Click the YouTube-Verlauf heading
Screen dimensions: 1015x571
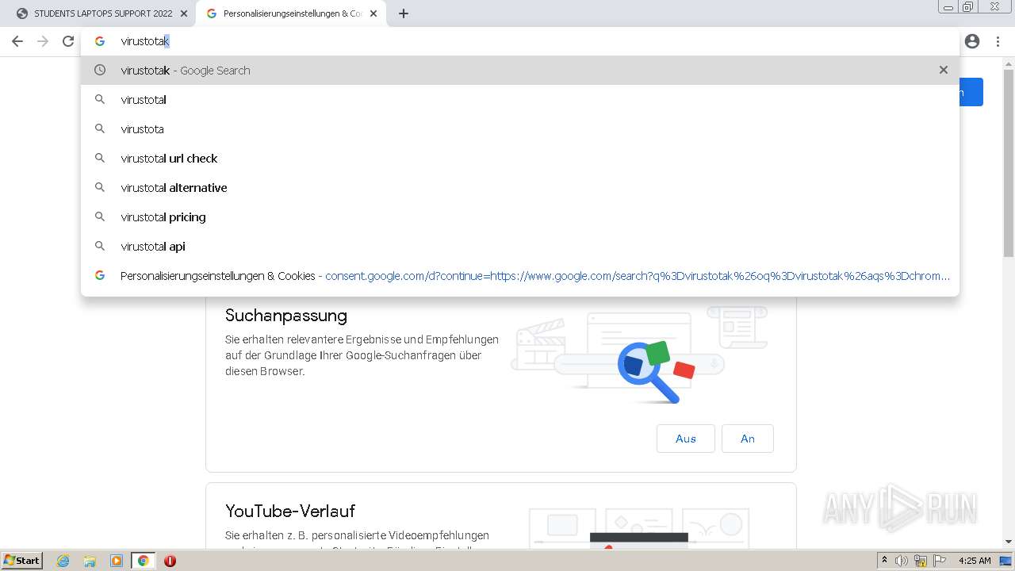pyautogui.click(x=290, y=511)
